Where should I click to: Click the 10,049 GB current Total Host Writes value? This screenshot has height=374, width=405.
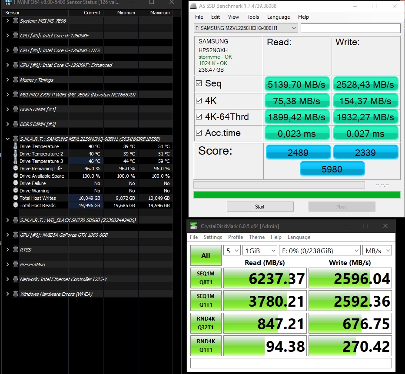90,198
